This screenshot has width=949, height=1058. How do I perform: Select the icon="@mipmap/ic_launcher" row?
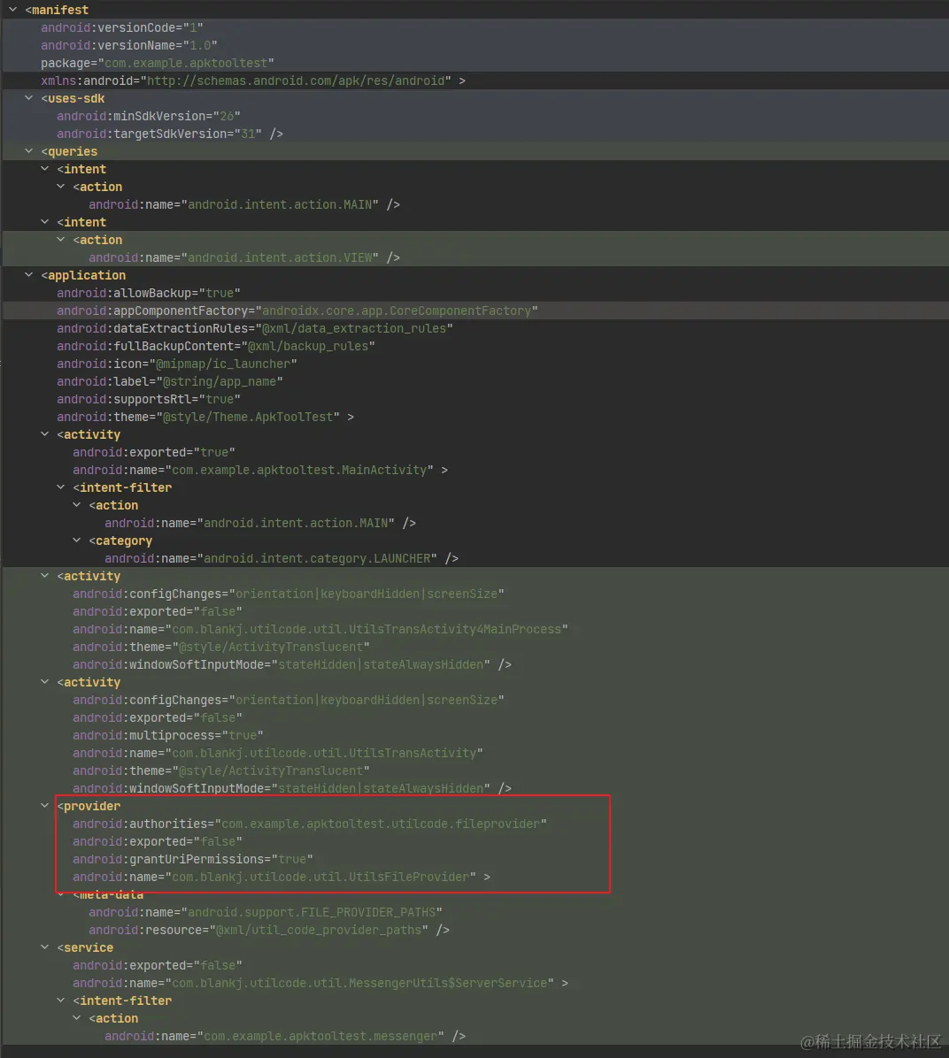coord(474,364)
